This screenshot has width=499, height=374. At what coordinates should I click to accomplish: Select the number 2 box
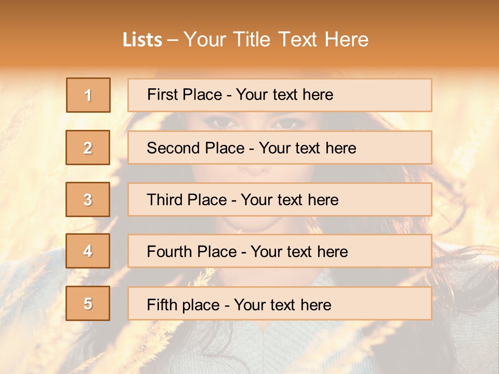point(88,148)
